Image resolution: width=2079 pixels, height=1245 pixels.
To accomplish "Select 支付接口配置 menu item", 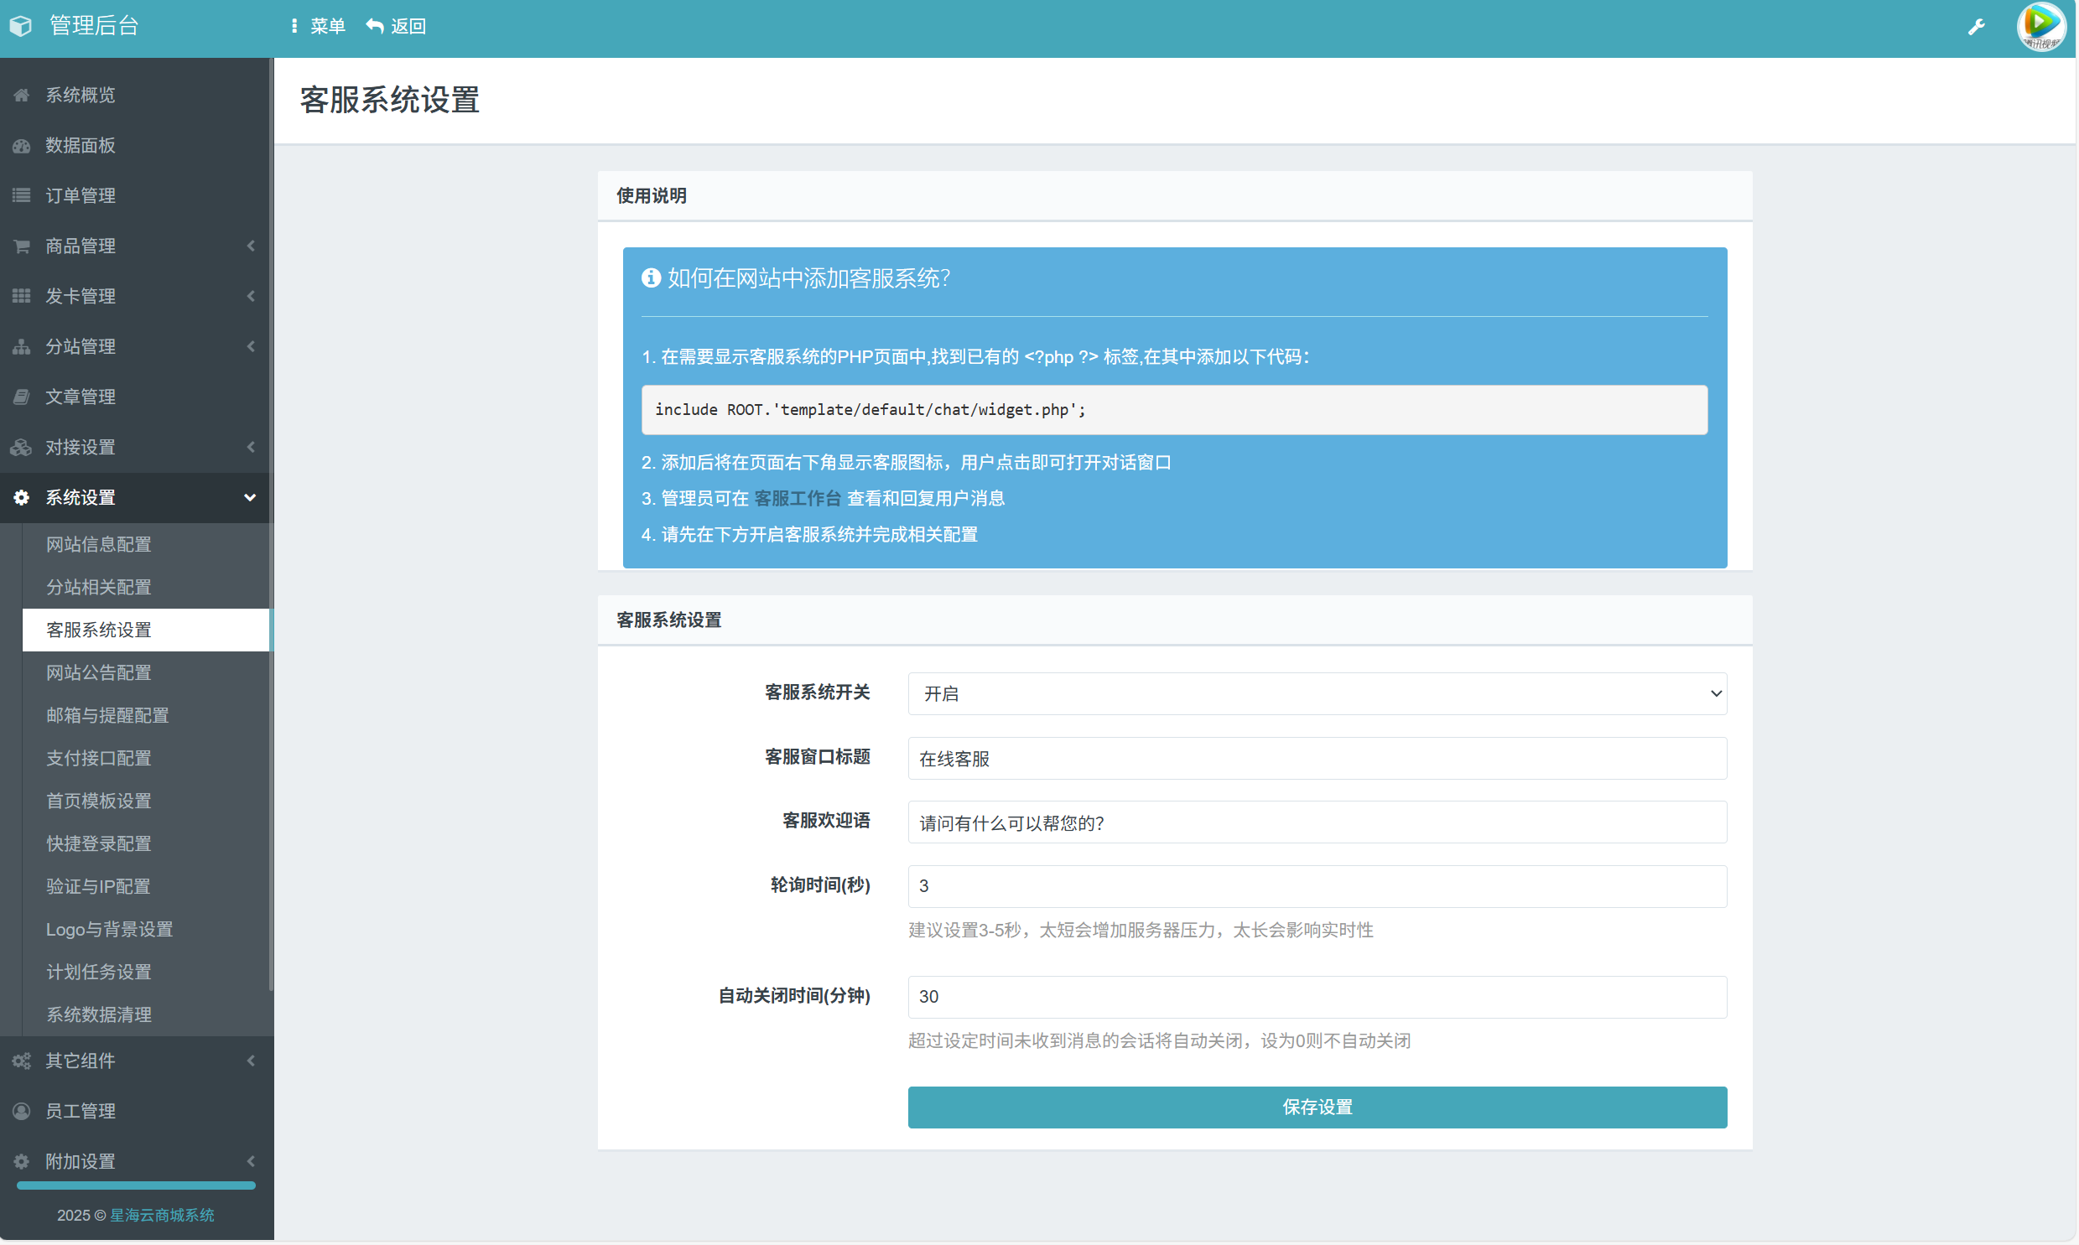I will tap(99, 758).
